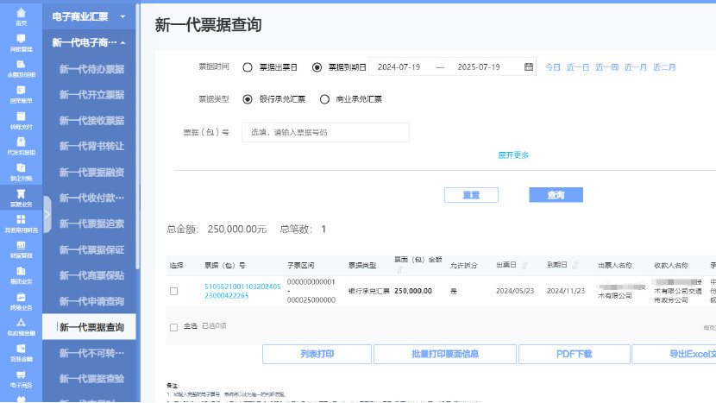This screenshot has height=403, width=716.
Task: Set date range to 近二月
Action: point(664,67)
